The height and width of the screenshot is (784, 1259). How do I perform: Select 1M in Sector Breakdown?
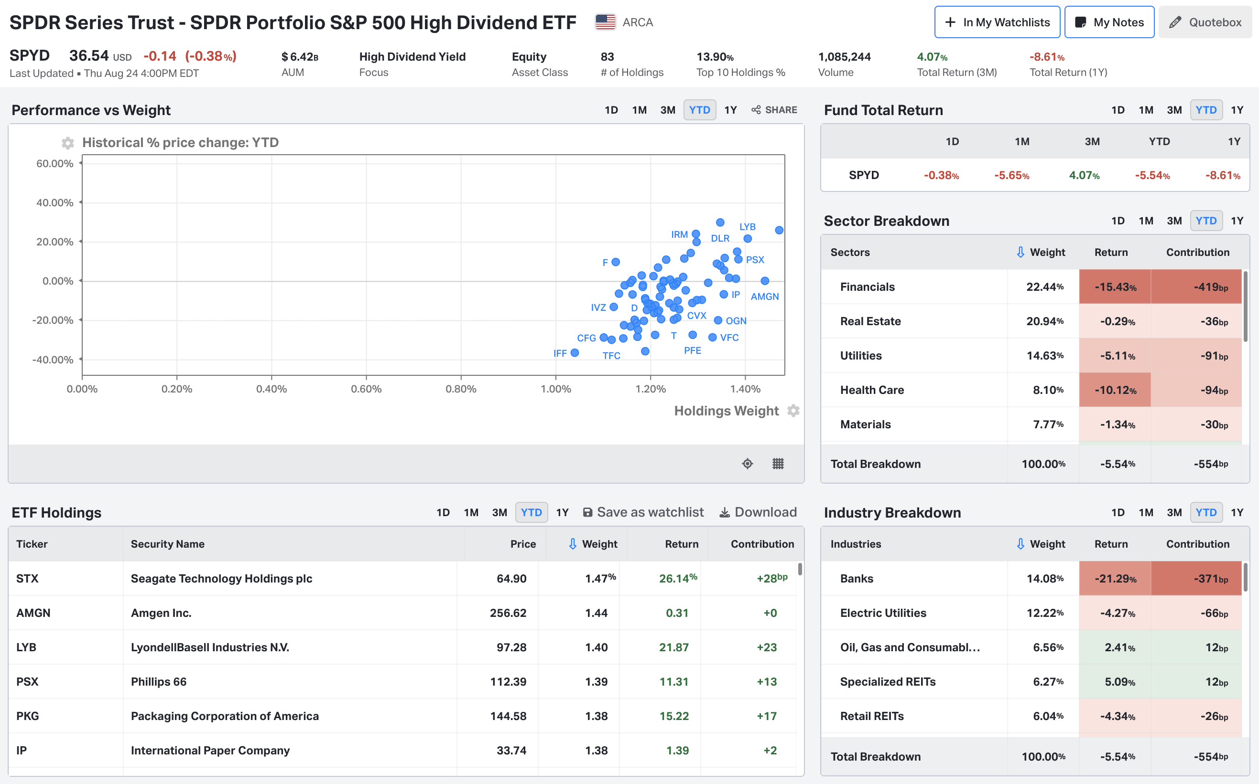click(x=1146, y=221)
